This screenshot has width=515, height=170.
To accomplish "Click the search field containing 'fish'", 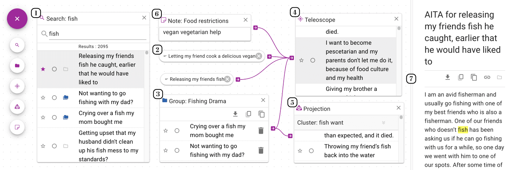I will tap(98, 34).
